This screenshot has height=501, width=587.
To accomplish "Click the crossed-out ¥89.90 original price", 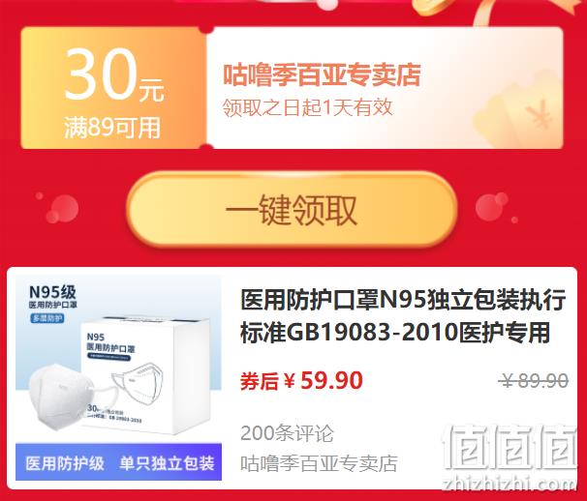I will (x=534, y=381).
